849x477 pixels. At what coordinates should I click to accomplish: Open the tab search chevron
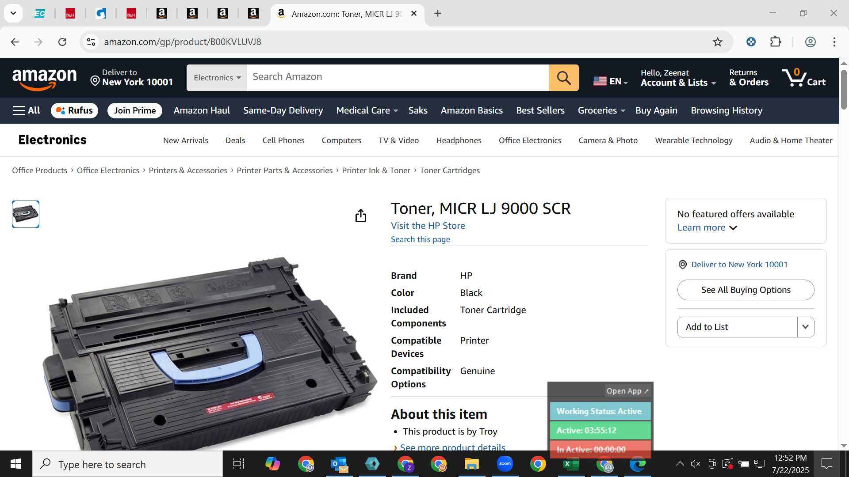click(x=13, y=13)
